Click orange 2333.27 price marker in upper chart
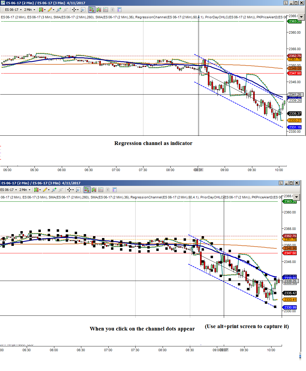 (x=295, y=120)
